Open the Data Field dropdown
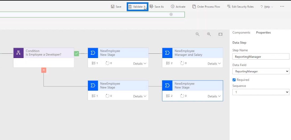Image resolution: width=291 pixels, height=140 pixels. coord(261,71)
